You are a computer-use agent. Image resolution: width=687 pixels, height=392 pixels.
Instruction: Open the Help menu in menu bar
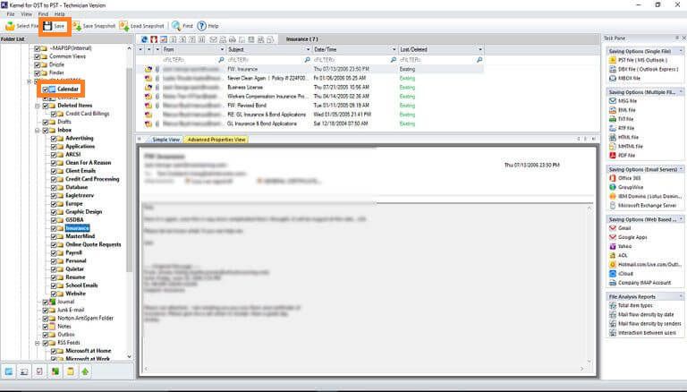click(60, 14)
